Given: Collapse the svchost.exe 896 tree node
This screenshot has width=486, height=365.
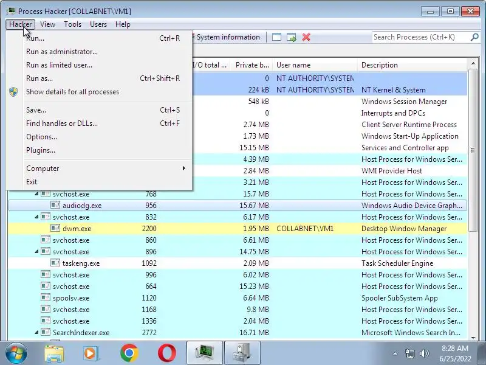Looking at the screenshot, I should point(36,252).
